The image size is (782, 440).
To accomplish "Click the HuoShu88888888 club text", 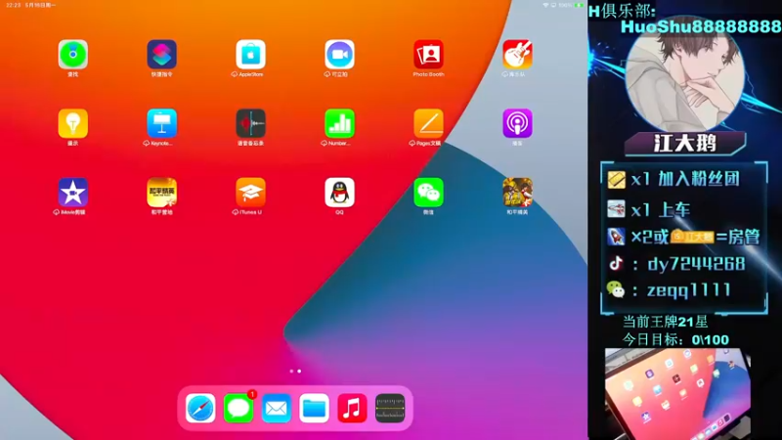I will point(701,26).
